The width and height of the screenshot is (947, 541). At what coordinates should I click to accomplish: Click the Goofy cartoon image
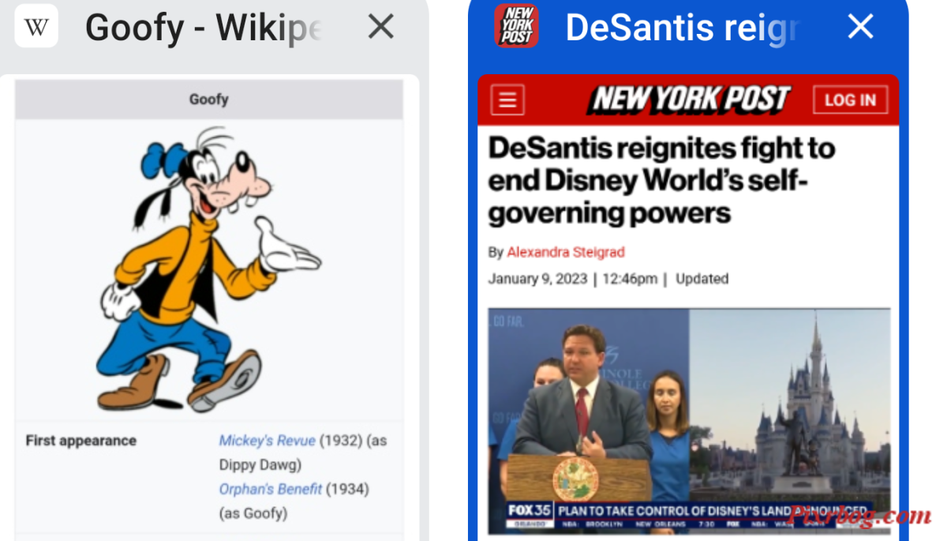click(x=208, y=269)
